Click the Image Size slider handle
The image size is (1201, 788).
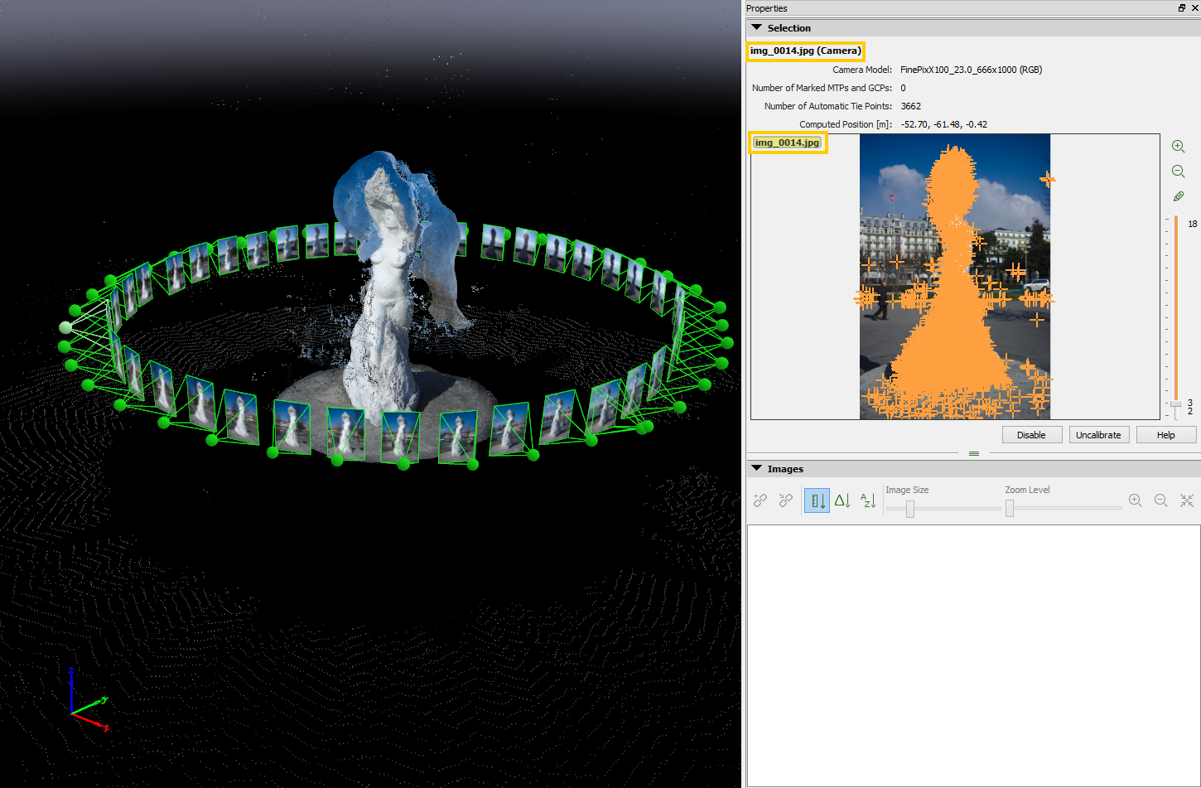(909, 509)
